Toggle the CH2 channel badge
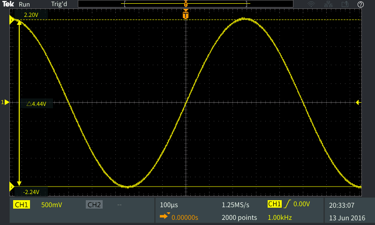The image size is (375, 225). [94, 205]
